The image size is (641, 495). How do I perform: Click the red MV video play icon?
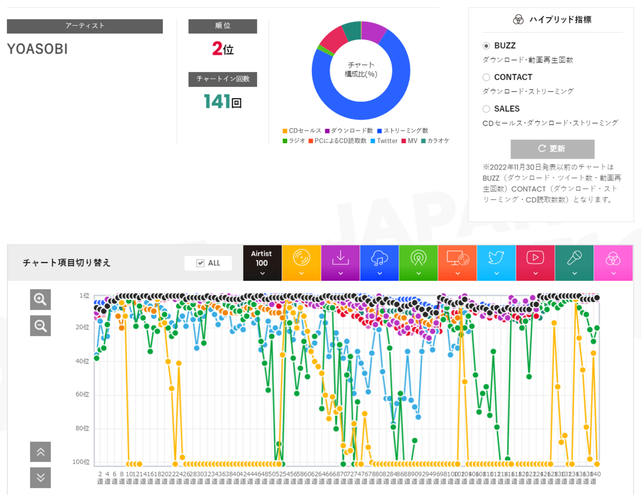point(535,258)
